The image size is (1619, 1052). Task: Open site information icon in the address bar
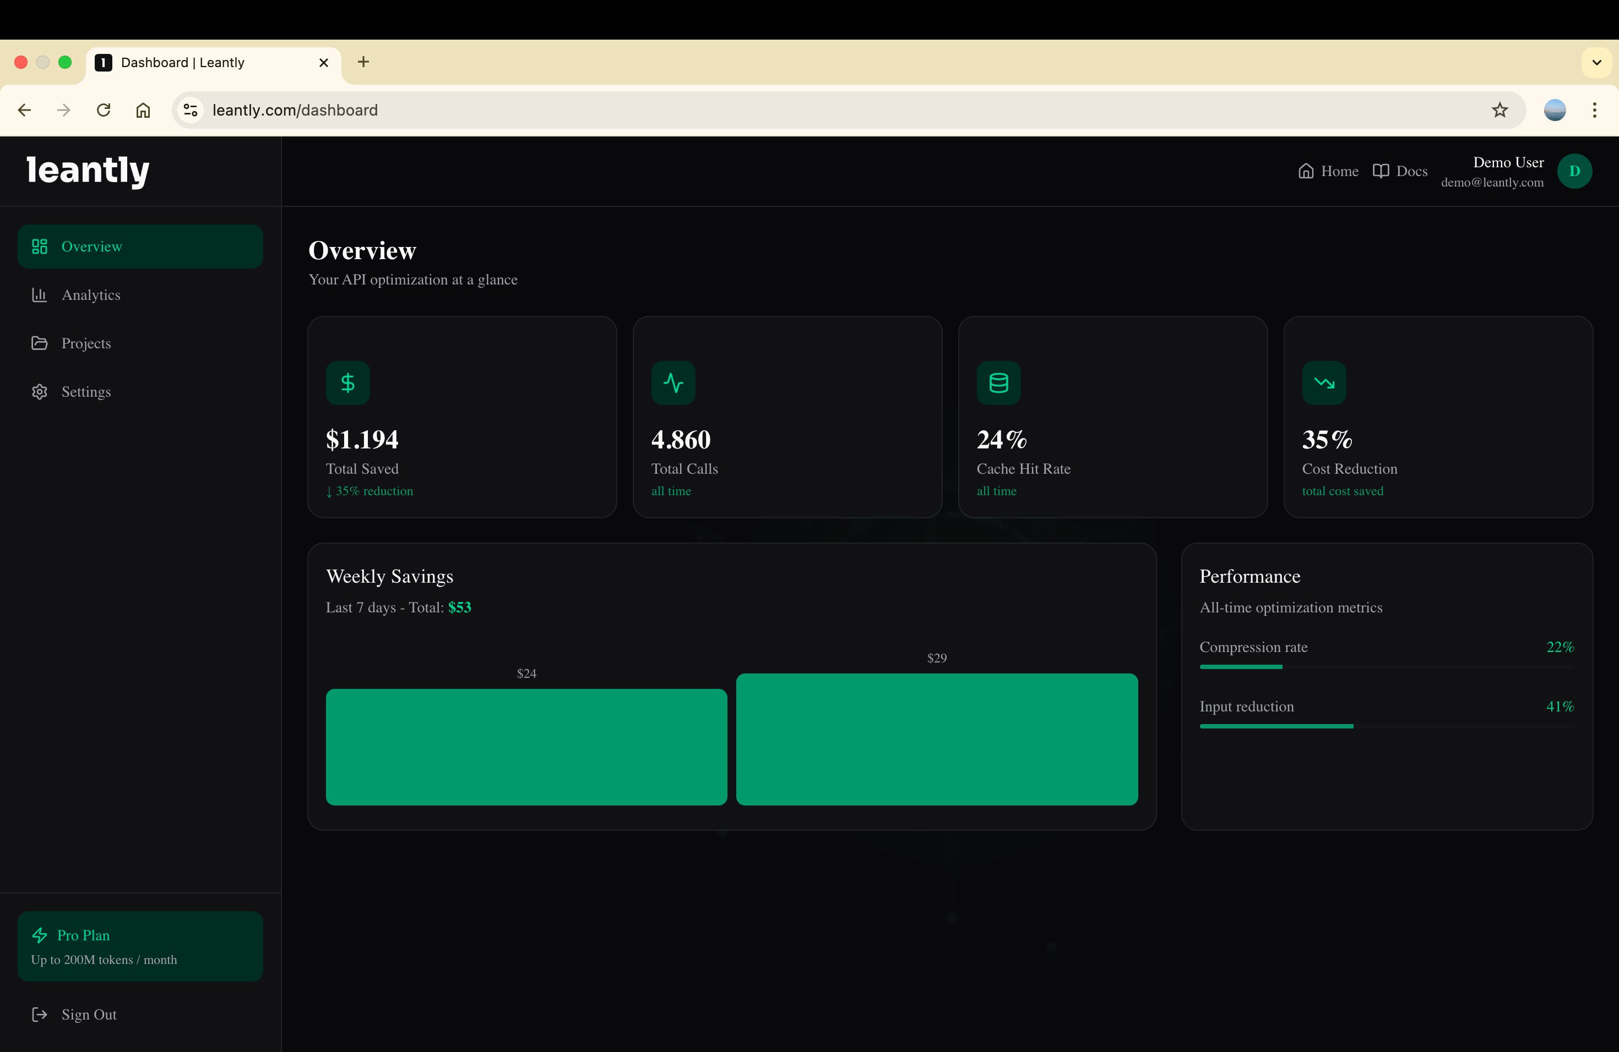coord(191,110)
